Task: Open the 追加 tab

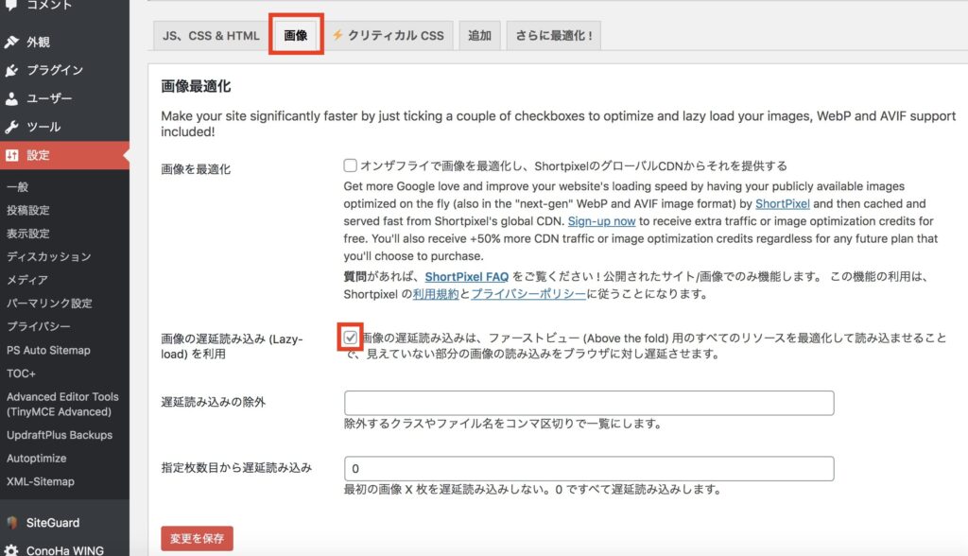Action: pos(479,35)
